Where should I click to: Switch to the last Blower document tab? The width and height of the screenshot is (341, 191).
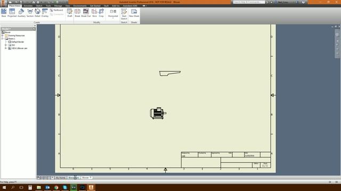point(87,178)
